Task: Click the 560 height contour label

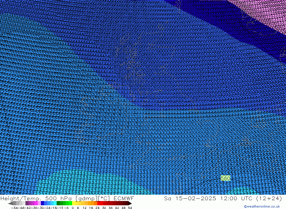Action: [225, 178]
